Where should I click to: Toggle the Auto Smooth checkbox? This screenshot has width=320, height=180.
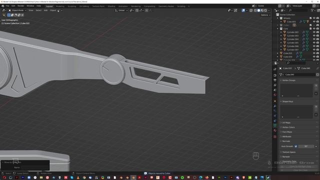pos(295,146)
